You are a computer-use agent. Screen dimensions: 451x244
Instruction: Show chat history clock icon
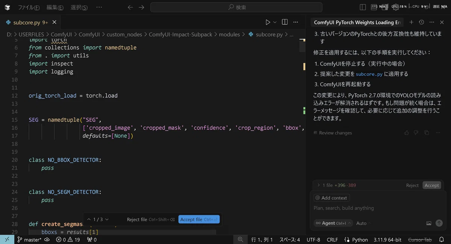coord(421,23)
